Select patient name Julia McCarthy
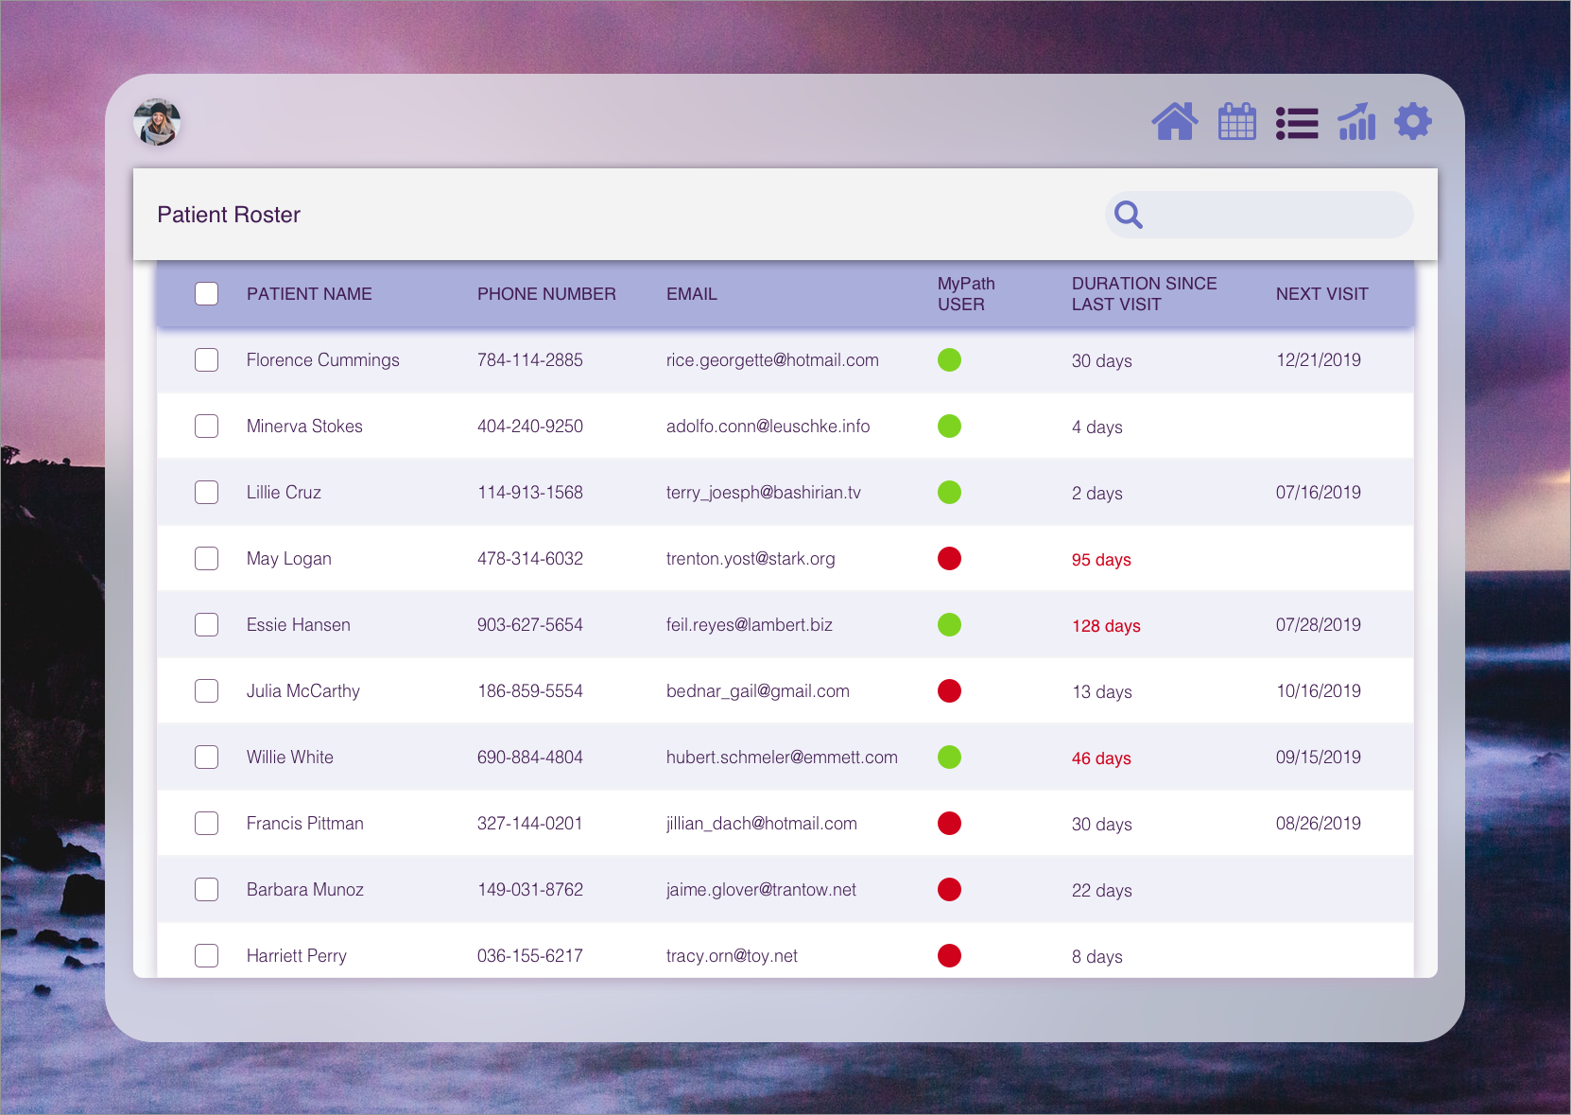 pyautogui.click(x=303, y=691)
